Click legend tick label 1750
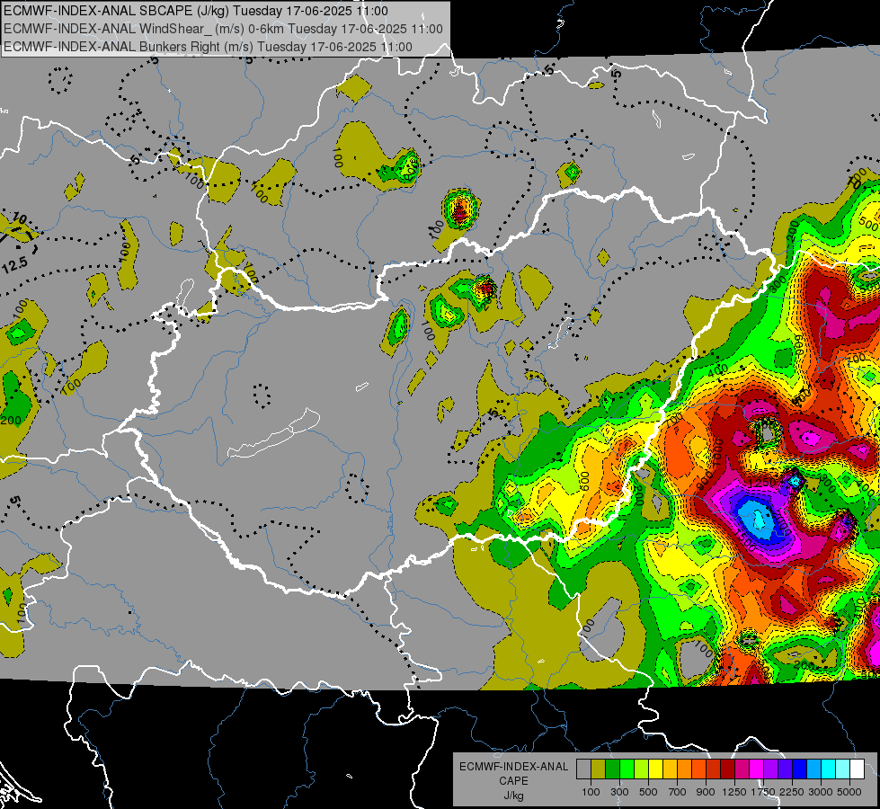Image resolution: width=880 pixels, height=809 pixels. tap(763, 792)
